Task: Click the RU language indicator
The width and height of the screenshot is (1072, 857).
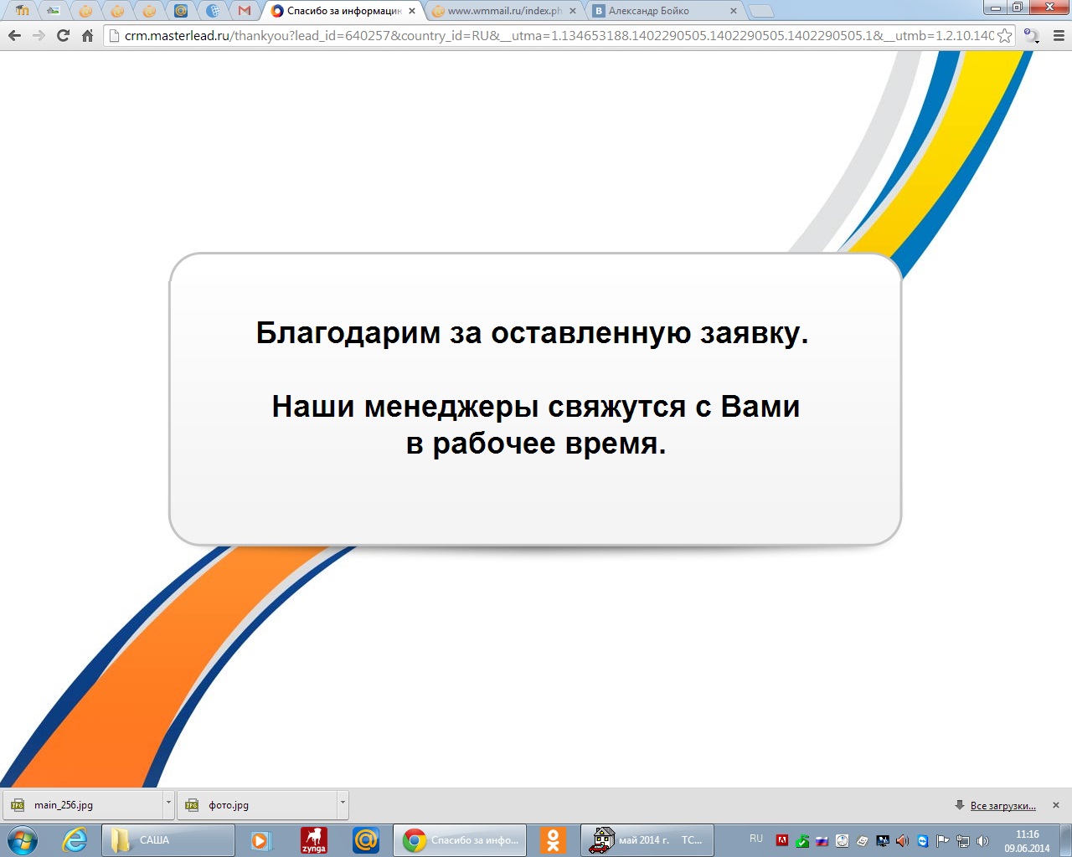Action: click(x=756, y=839)
